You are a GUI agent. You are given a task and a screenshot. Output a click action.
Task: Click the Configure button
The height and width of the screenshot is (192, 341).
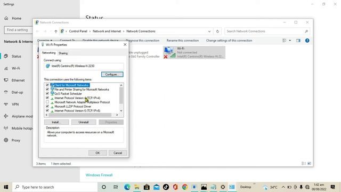pos(112,75)
